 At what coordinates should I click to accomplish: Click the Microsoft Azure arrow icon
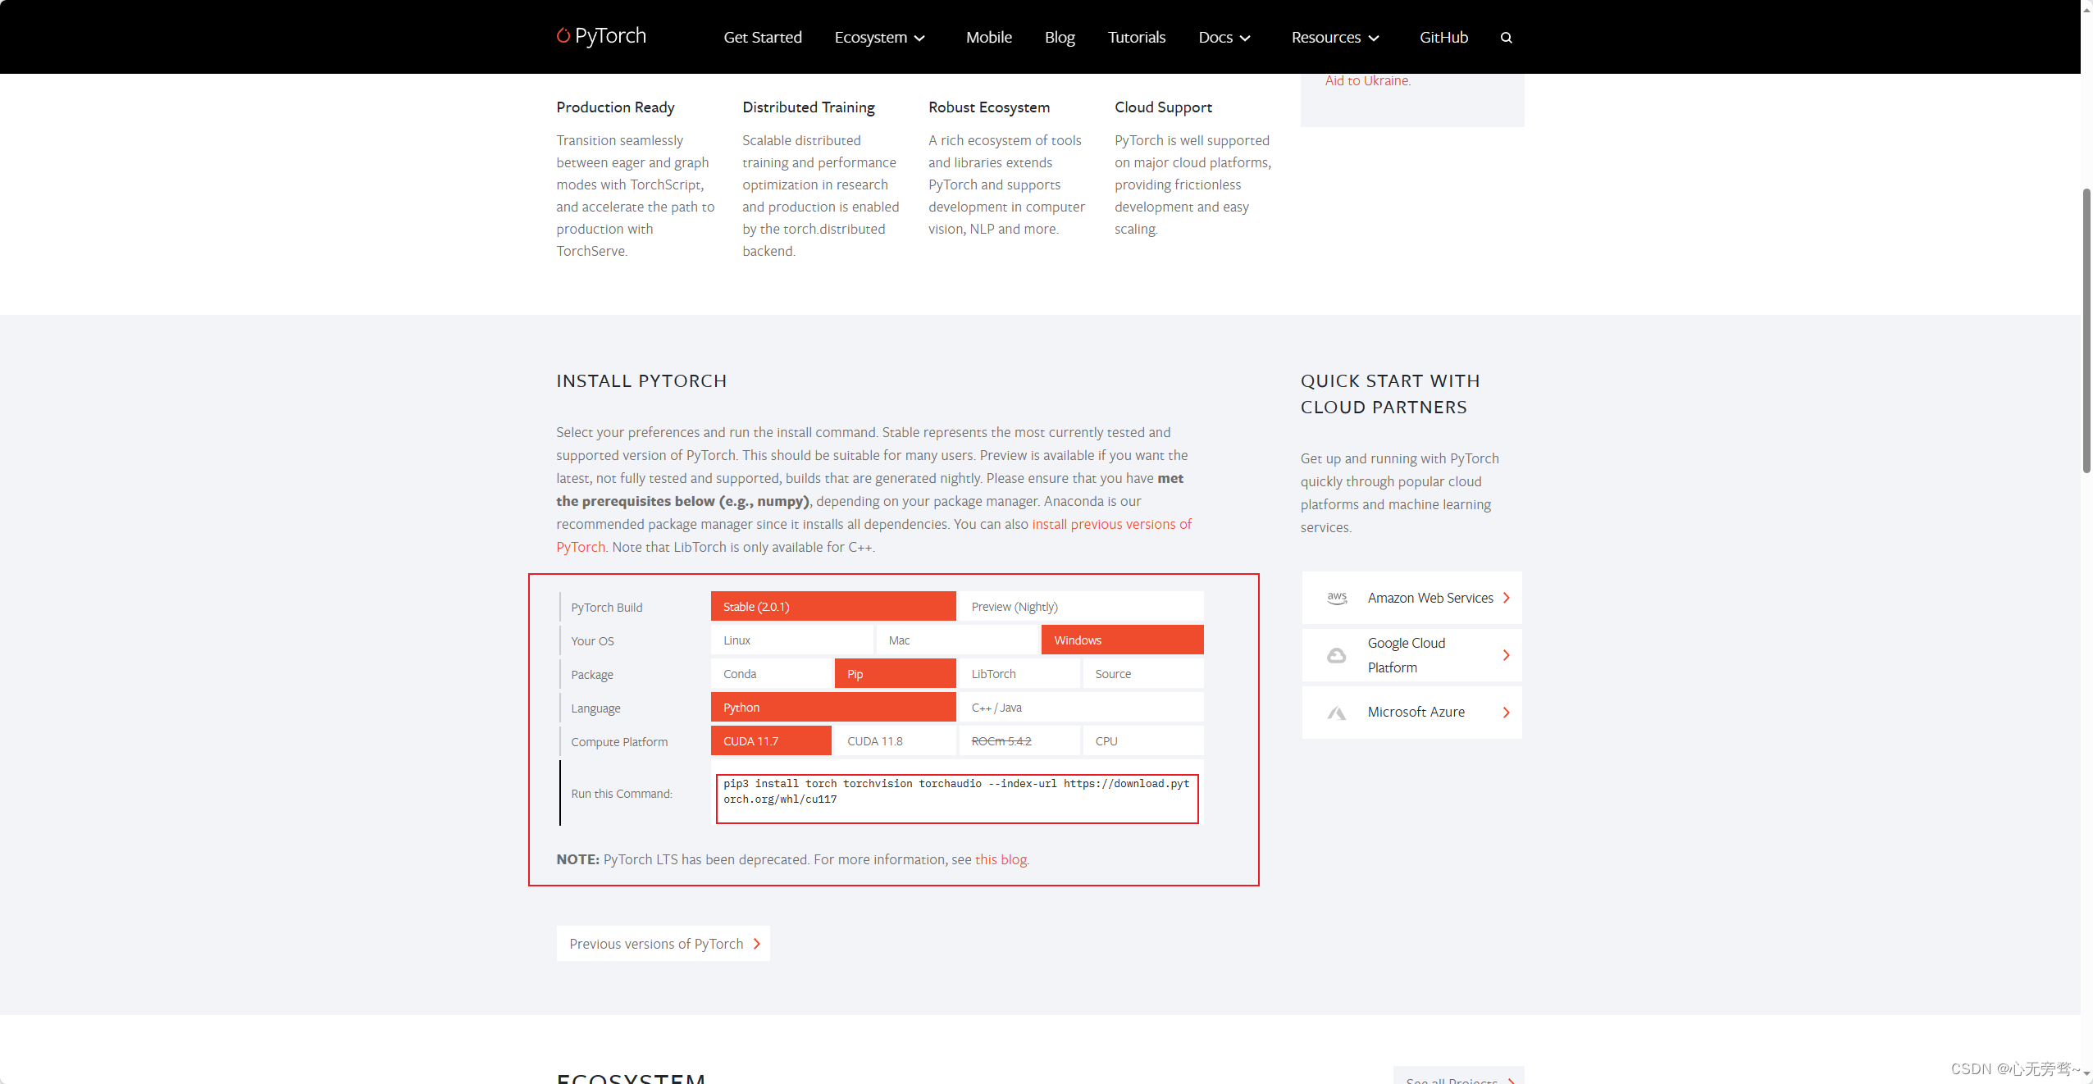pyautogui.click(x=1506, y=712)
